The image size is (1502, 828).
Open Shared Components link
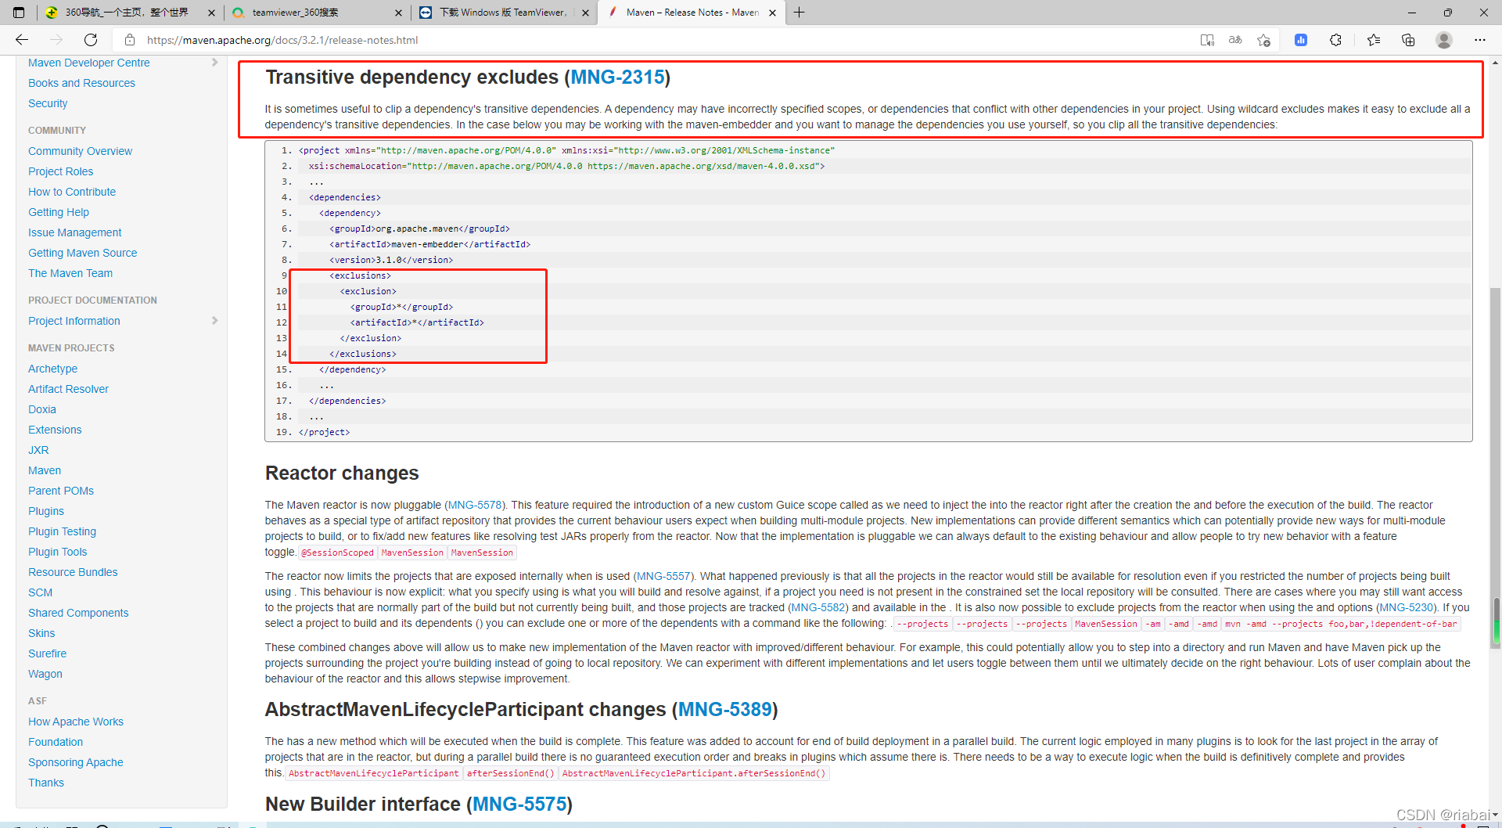tap(78, 613)
